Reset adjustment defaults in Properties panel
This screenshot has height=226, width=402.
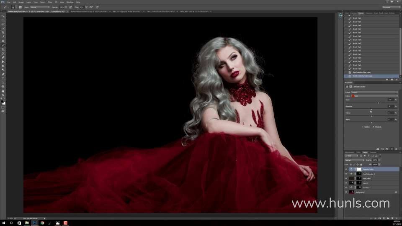coord(387,149)
